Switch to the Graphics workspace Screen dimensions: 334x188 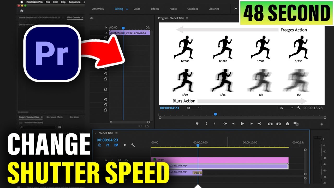(x=193, y=9)
